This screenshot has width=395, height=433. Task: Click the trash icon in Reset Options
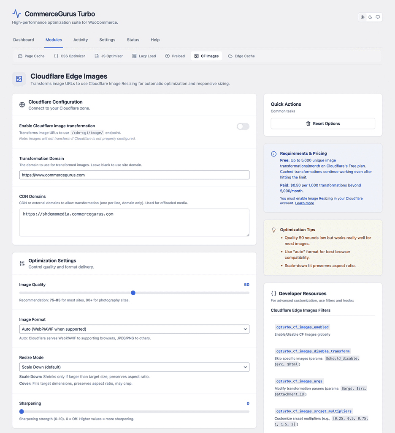click(308, 123)
